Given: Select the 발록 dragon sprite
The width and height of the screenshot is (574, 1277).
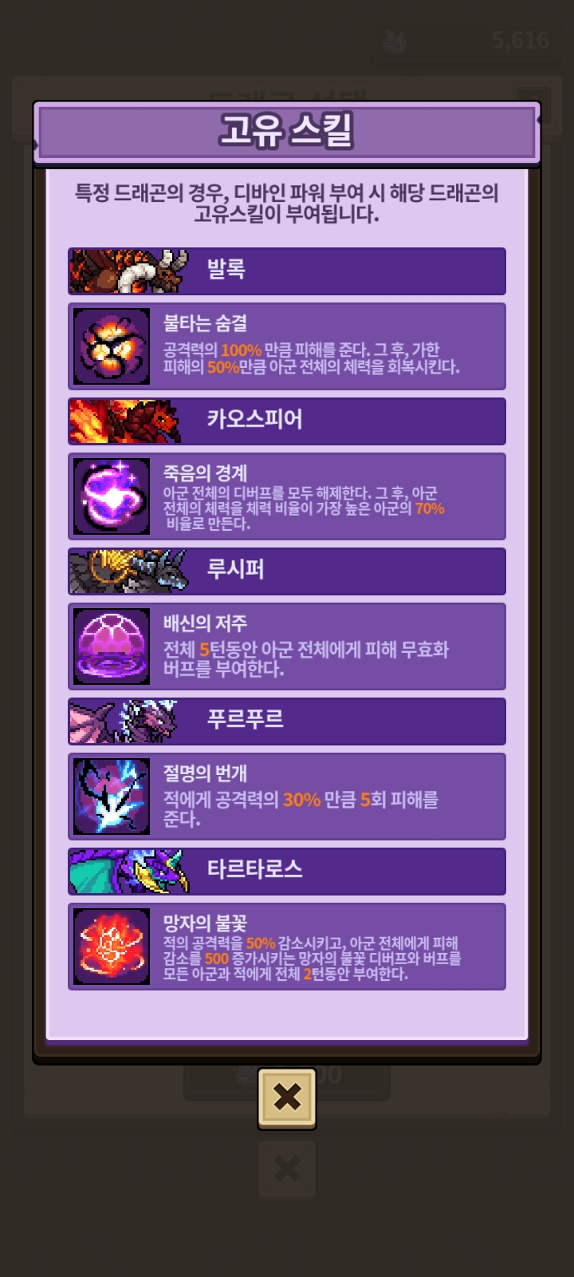Looking at the screenshot, I should point(129,271).
